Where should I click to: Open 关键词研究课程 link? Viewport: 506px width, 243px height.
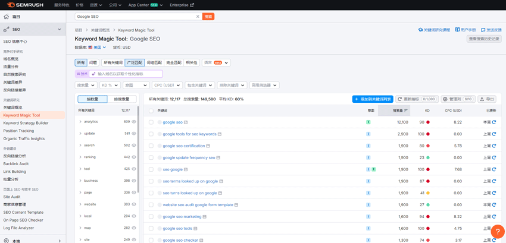click(434, 30)
